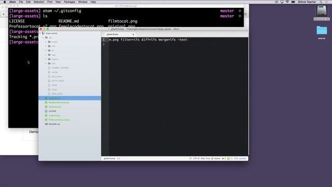The width and height of the screenshot is (332, 187).
Task: Change the LF line ending selector
Action: tap(190, 158)
